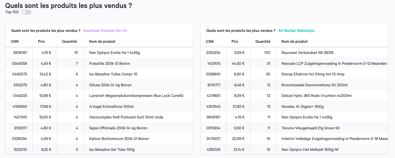Select Silicea 200k Gr 4g Boiron
The image size is (395, 158).
[110, 85]
